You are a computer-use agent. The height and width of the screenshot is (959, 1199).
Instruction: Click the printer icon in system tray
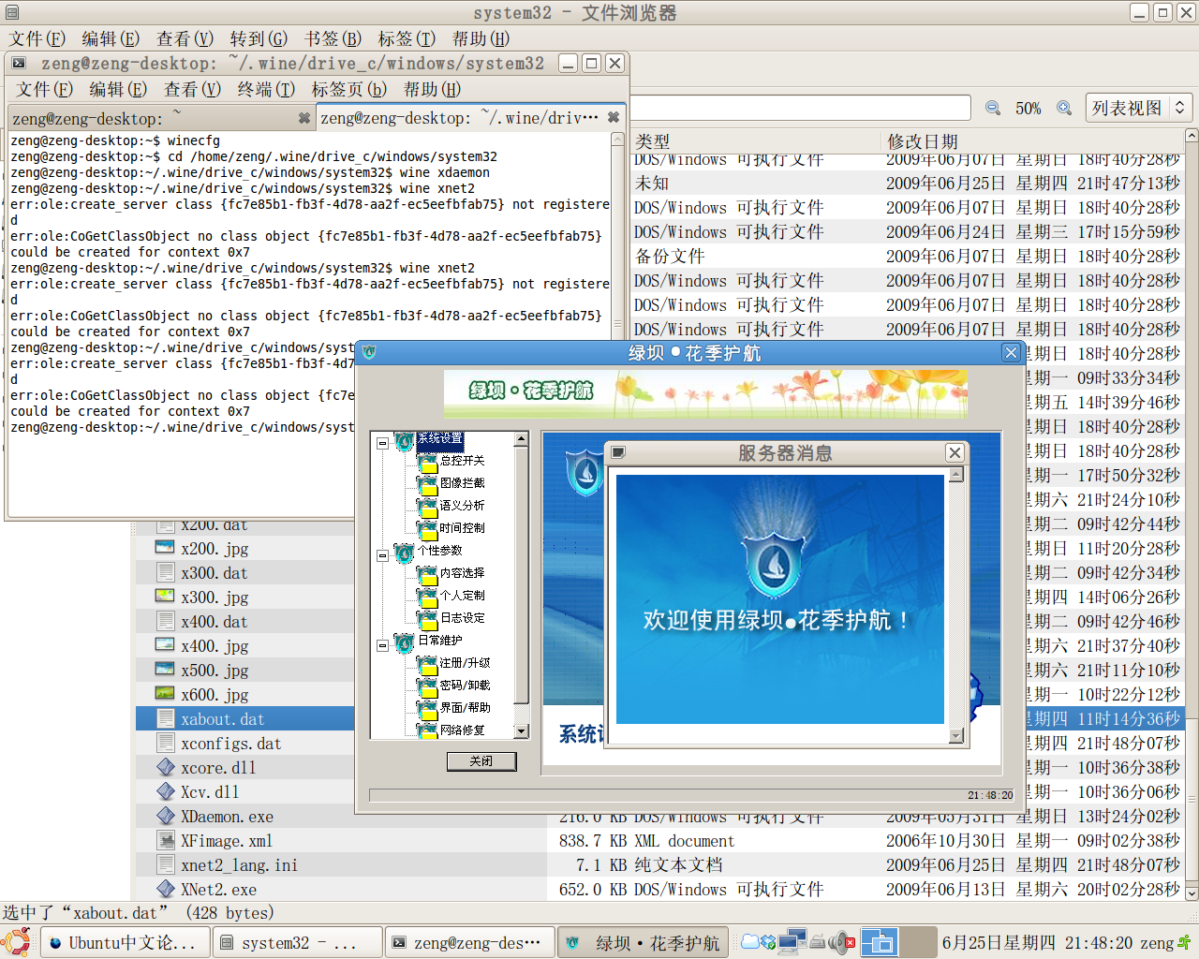(818, 942)
